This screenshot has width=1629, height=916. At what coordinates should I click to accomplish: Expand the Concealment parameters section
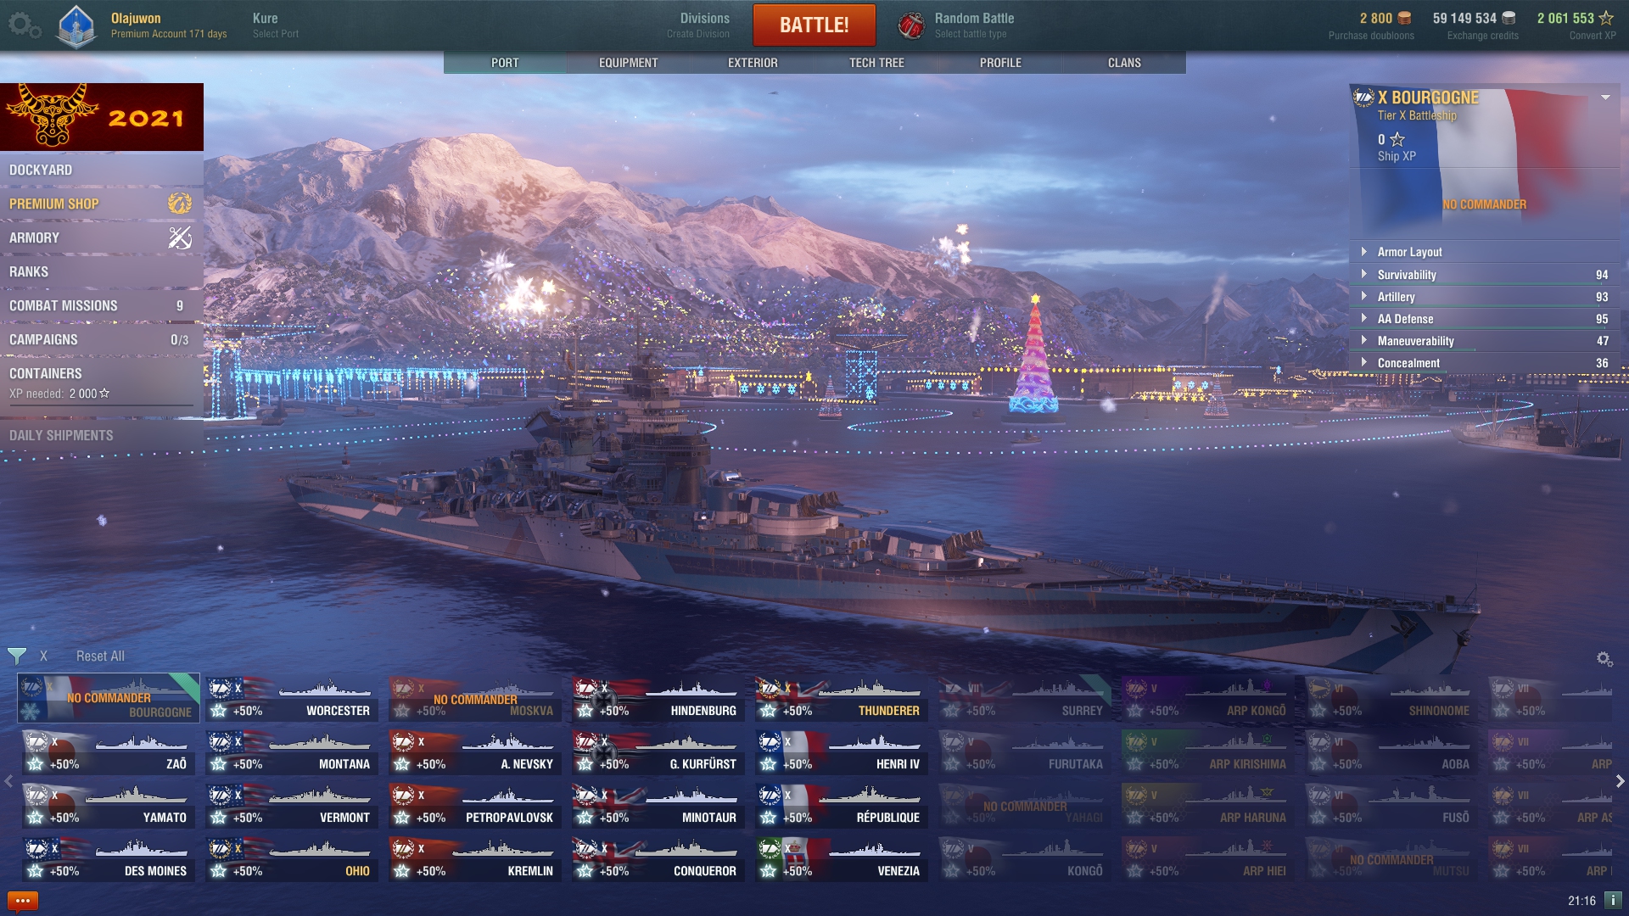1485,363
